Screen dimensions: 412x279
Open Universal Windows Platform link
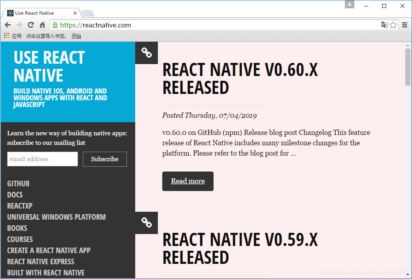click(56, 217)
